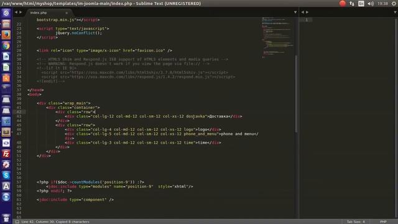Open the Trash in the dock
This screenshot has width=398, height=224.
(x=6, y=218)
